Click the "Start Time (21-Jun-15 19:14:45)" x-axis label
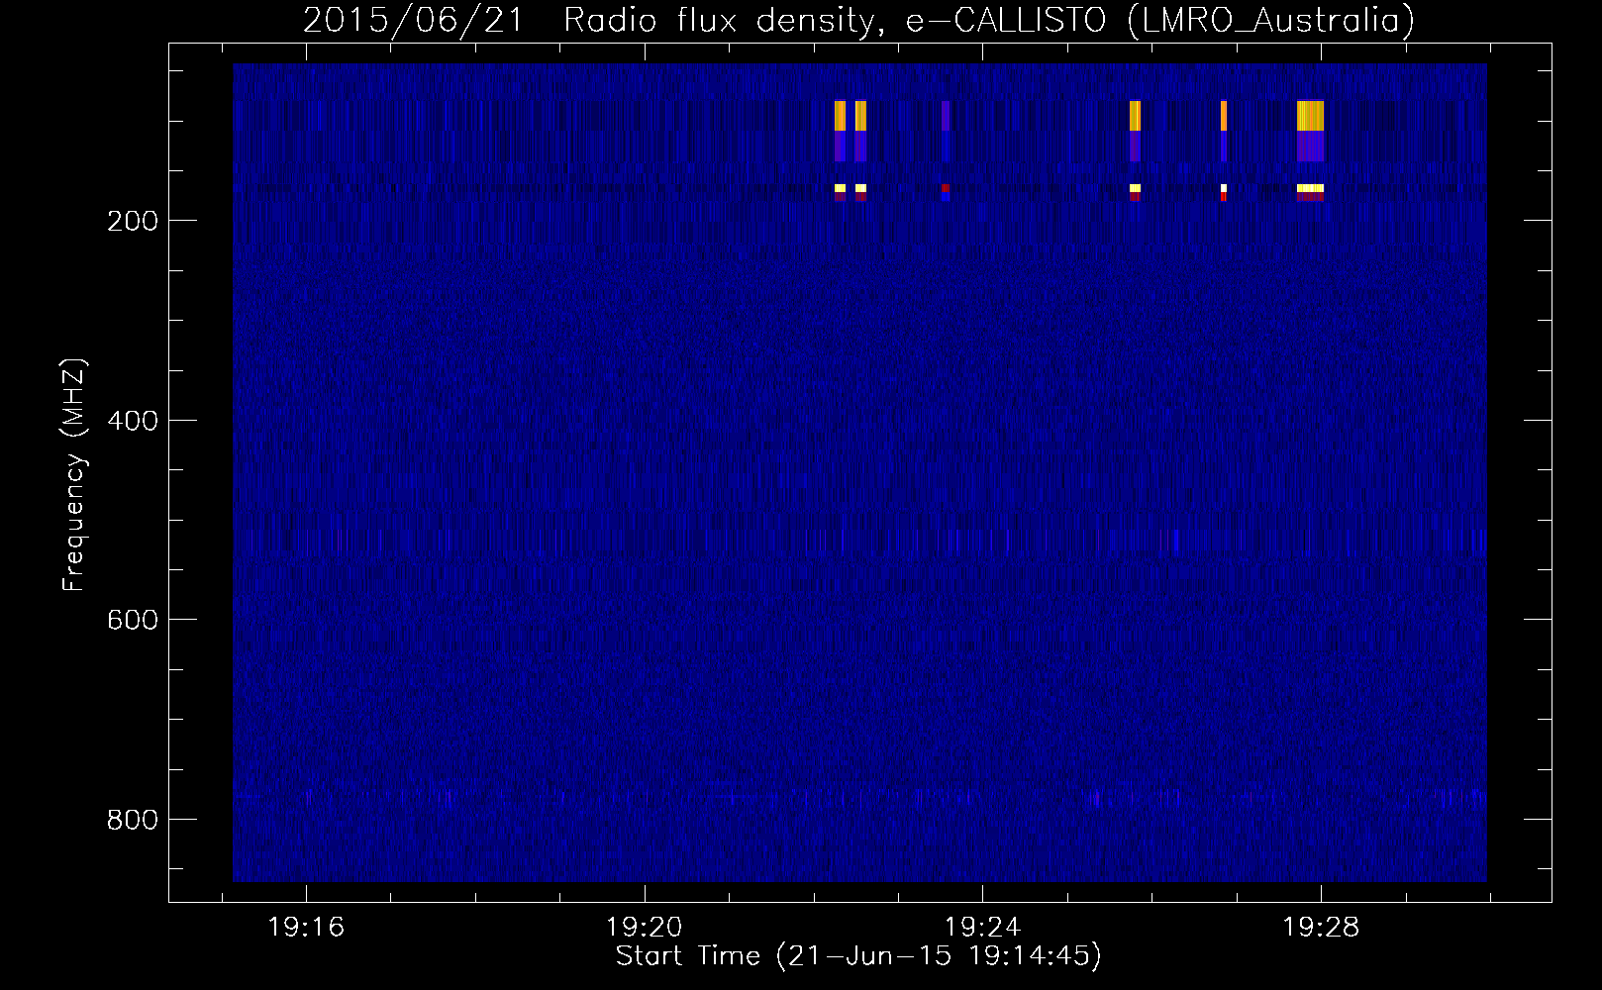The width and height of the screenshot is (1602, 990). tap(858, 956)
